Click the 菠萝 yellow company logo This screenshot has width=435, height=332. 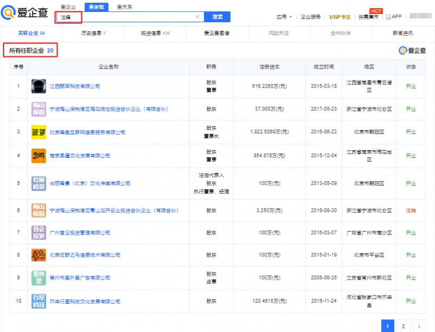[x=38, y=132]
